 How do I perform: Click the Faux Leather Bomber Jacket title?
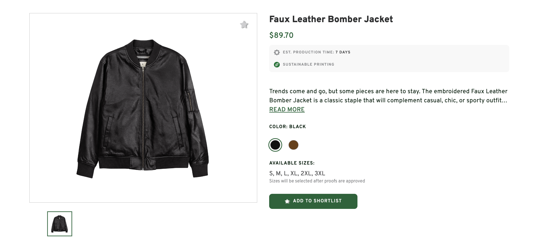(331, 19)
